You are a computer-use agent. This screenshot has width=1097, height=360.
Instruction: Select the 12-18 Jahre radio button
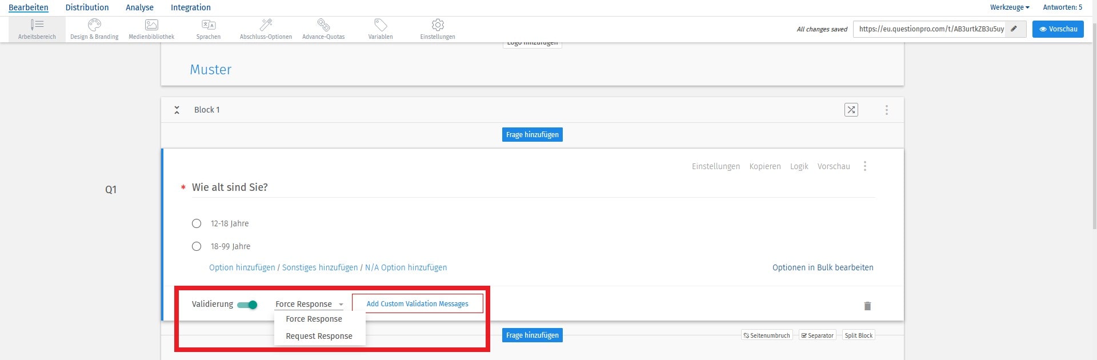click(197, 223)
